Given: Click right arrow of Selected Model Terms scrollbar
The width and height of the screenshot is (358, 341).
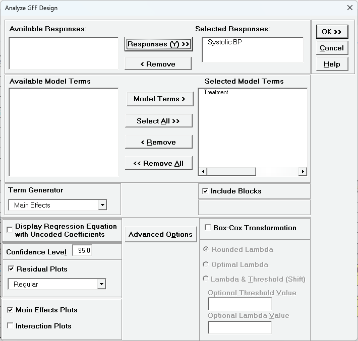Looking at the screenshot, I should coord(303,172).
